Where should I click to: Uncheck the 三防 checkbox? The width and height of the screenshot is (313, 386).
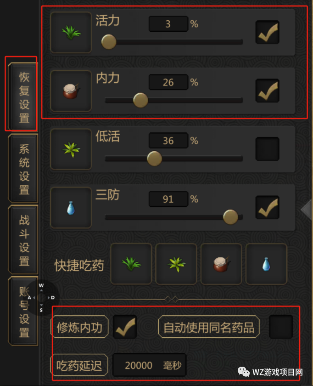(x=267, y=207)
